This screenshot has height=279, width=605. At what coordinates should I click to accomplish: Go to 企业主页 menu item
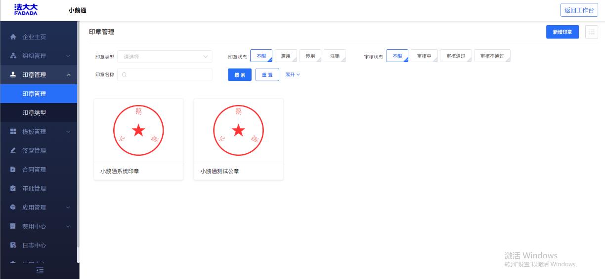(39, 37)
